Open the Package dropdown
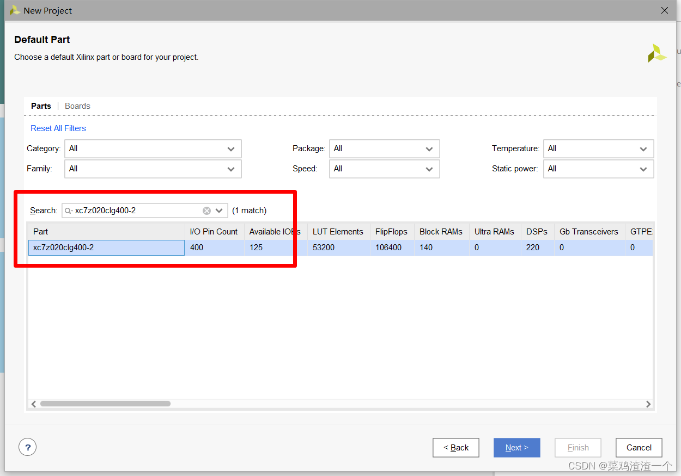 385,149
